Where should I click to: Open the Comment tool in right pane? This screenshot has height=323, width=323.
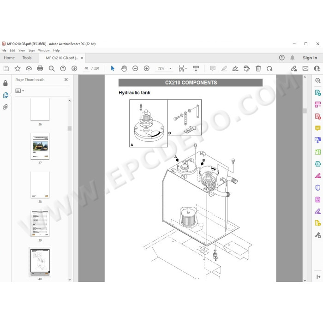click(x=318, y=128)
